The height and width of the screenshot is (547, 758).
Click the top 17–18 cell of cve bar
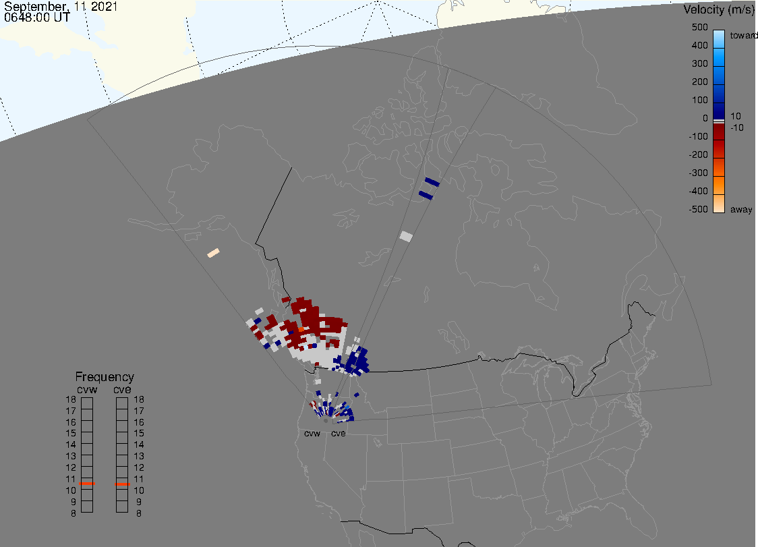coord(122,403)
